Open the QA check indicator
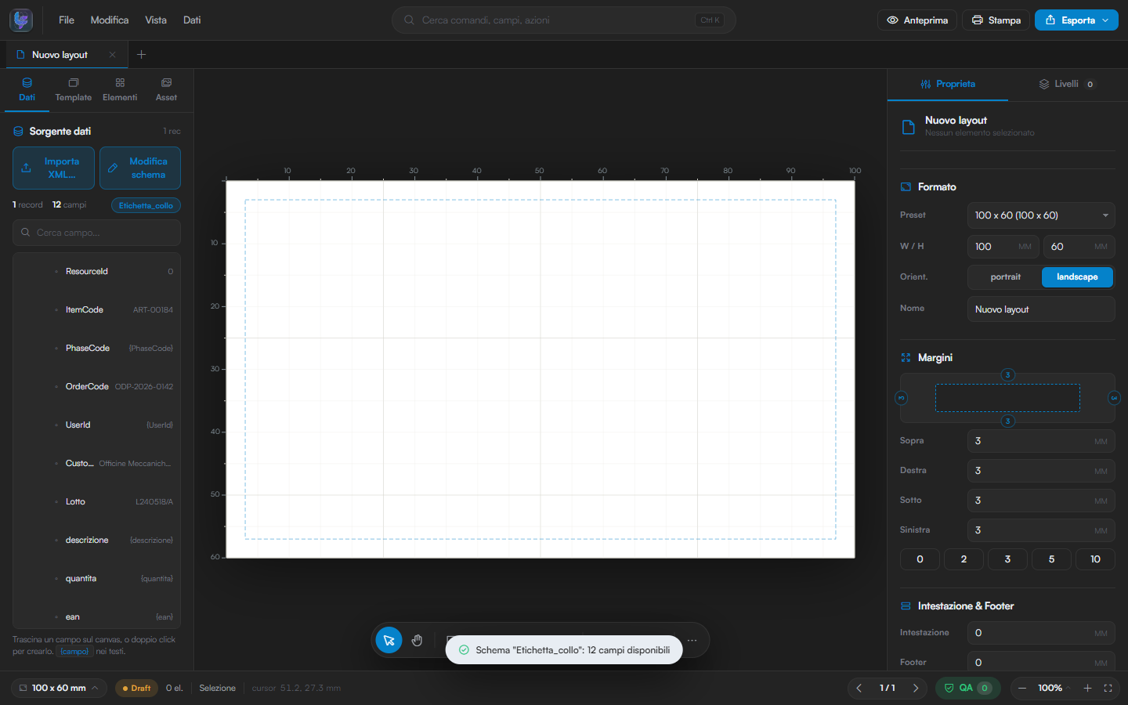Screen dimensions: 1128x705 (967, 688)
